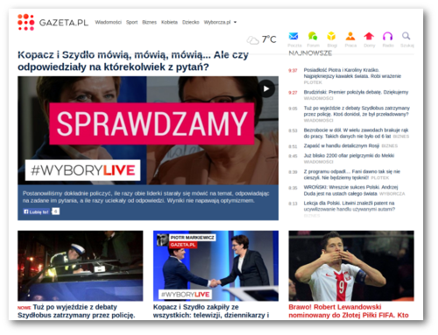Click the Robert Lewandowski photo thumbnail
Image resolution: width=438 pixels, height=335 pixels.
click(x=351, y=266)
